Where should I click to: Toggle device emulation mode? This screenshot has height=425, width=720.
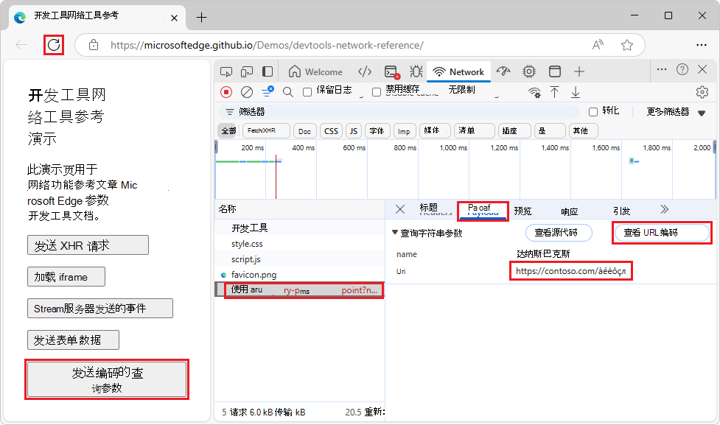tap(247, 71)
